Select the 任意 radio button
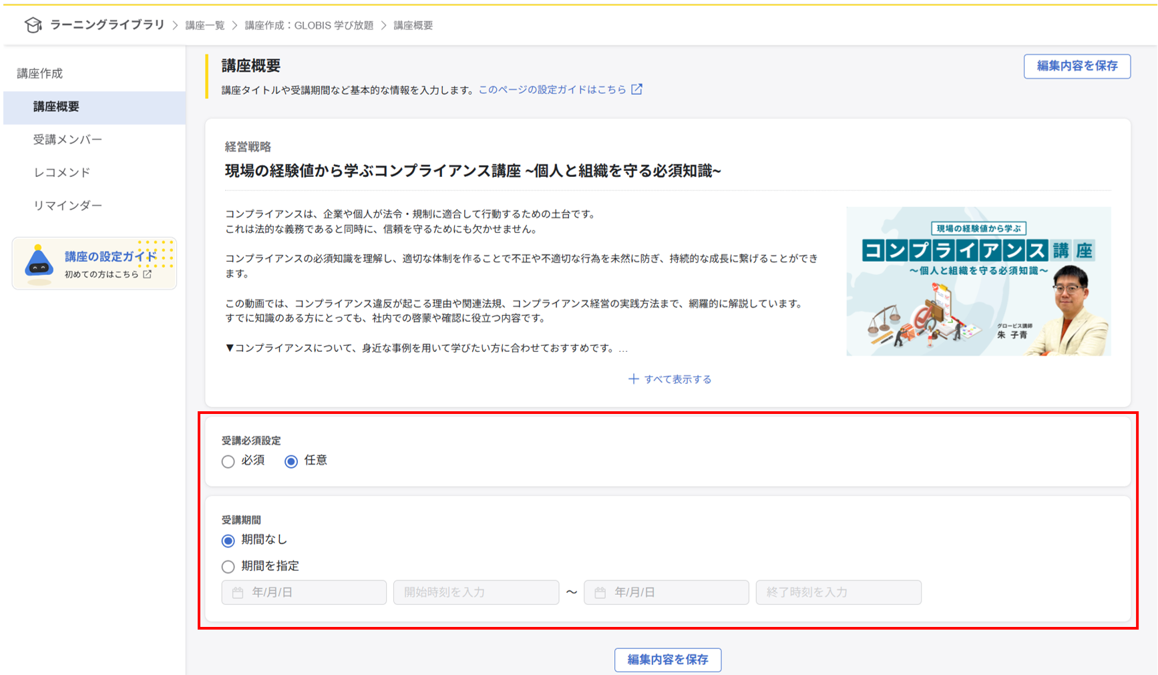 (291, 461)
